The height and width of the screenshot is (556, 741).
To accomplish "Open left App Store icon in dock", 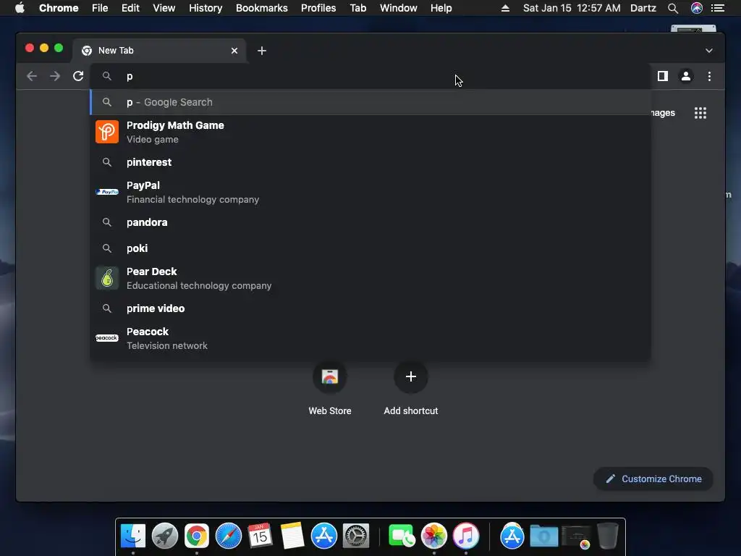I will coord(323,536).
